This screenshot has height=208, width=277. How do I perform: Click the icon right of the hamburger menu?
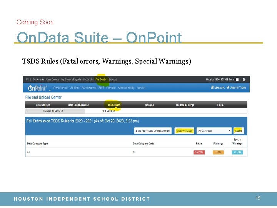click(x=244, y=79)
